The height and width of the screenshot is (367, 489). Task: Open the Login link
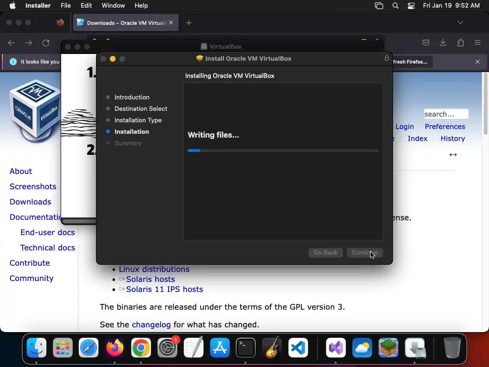404,126
